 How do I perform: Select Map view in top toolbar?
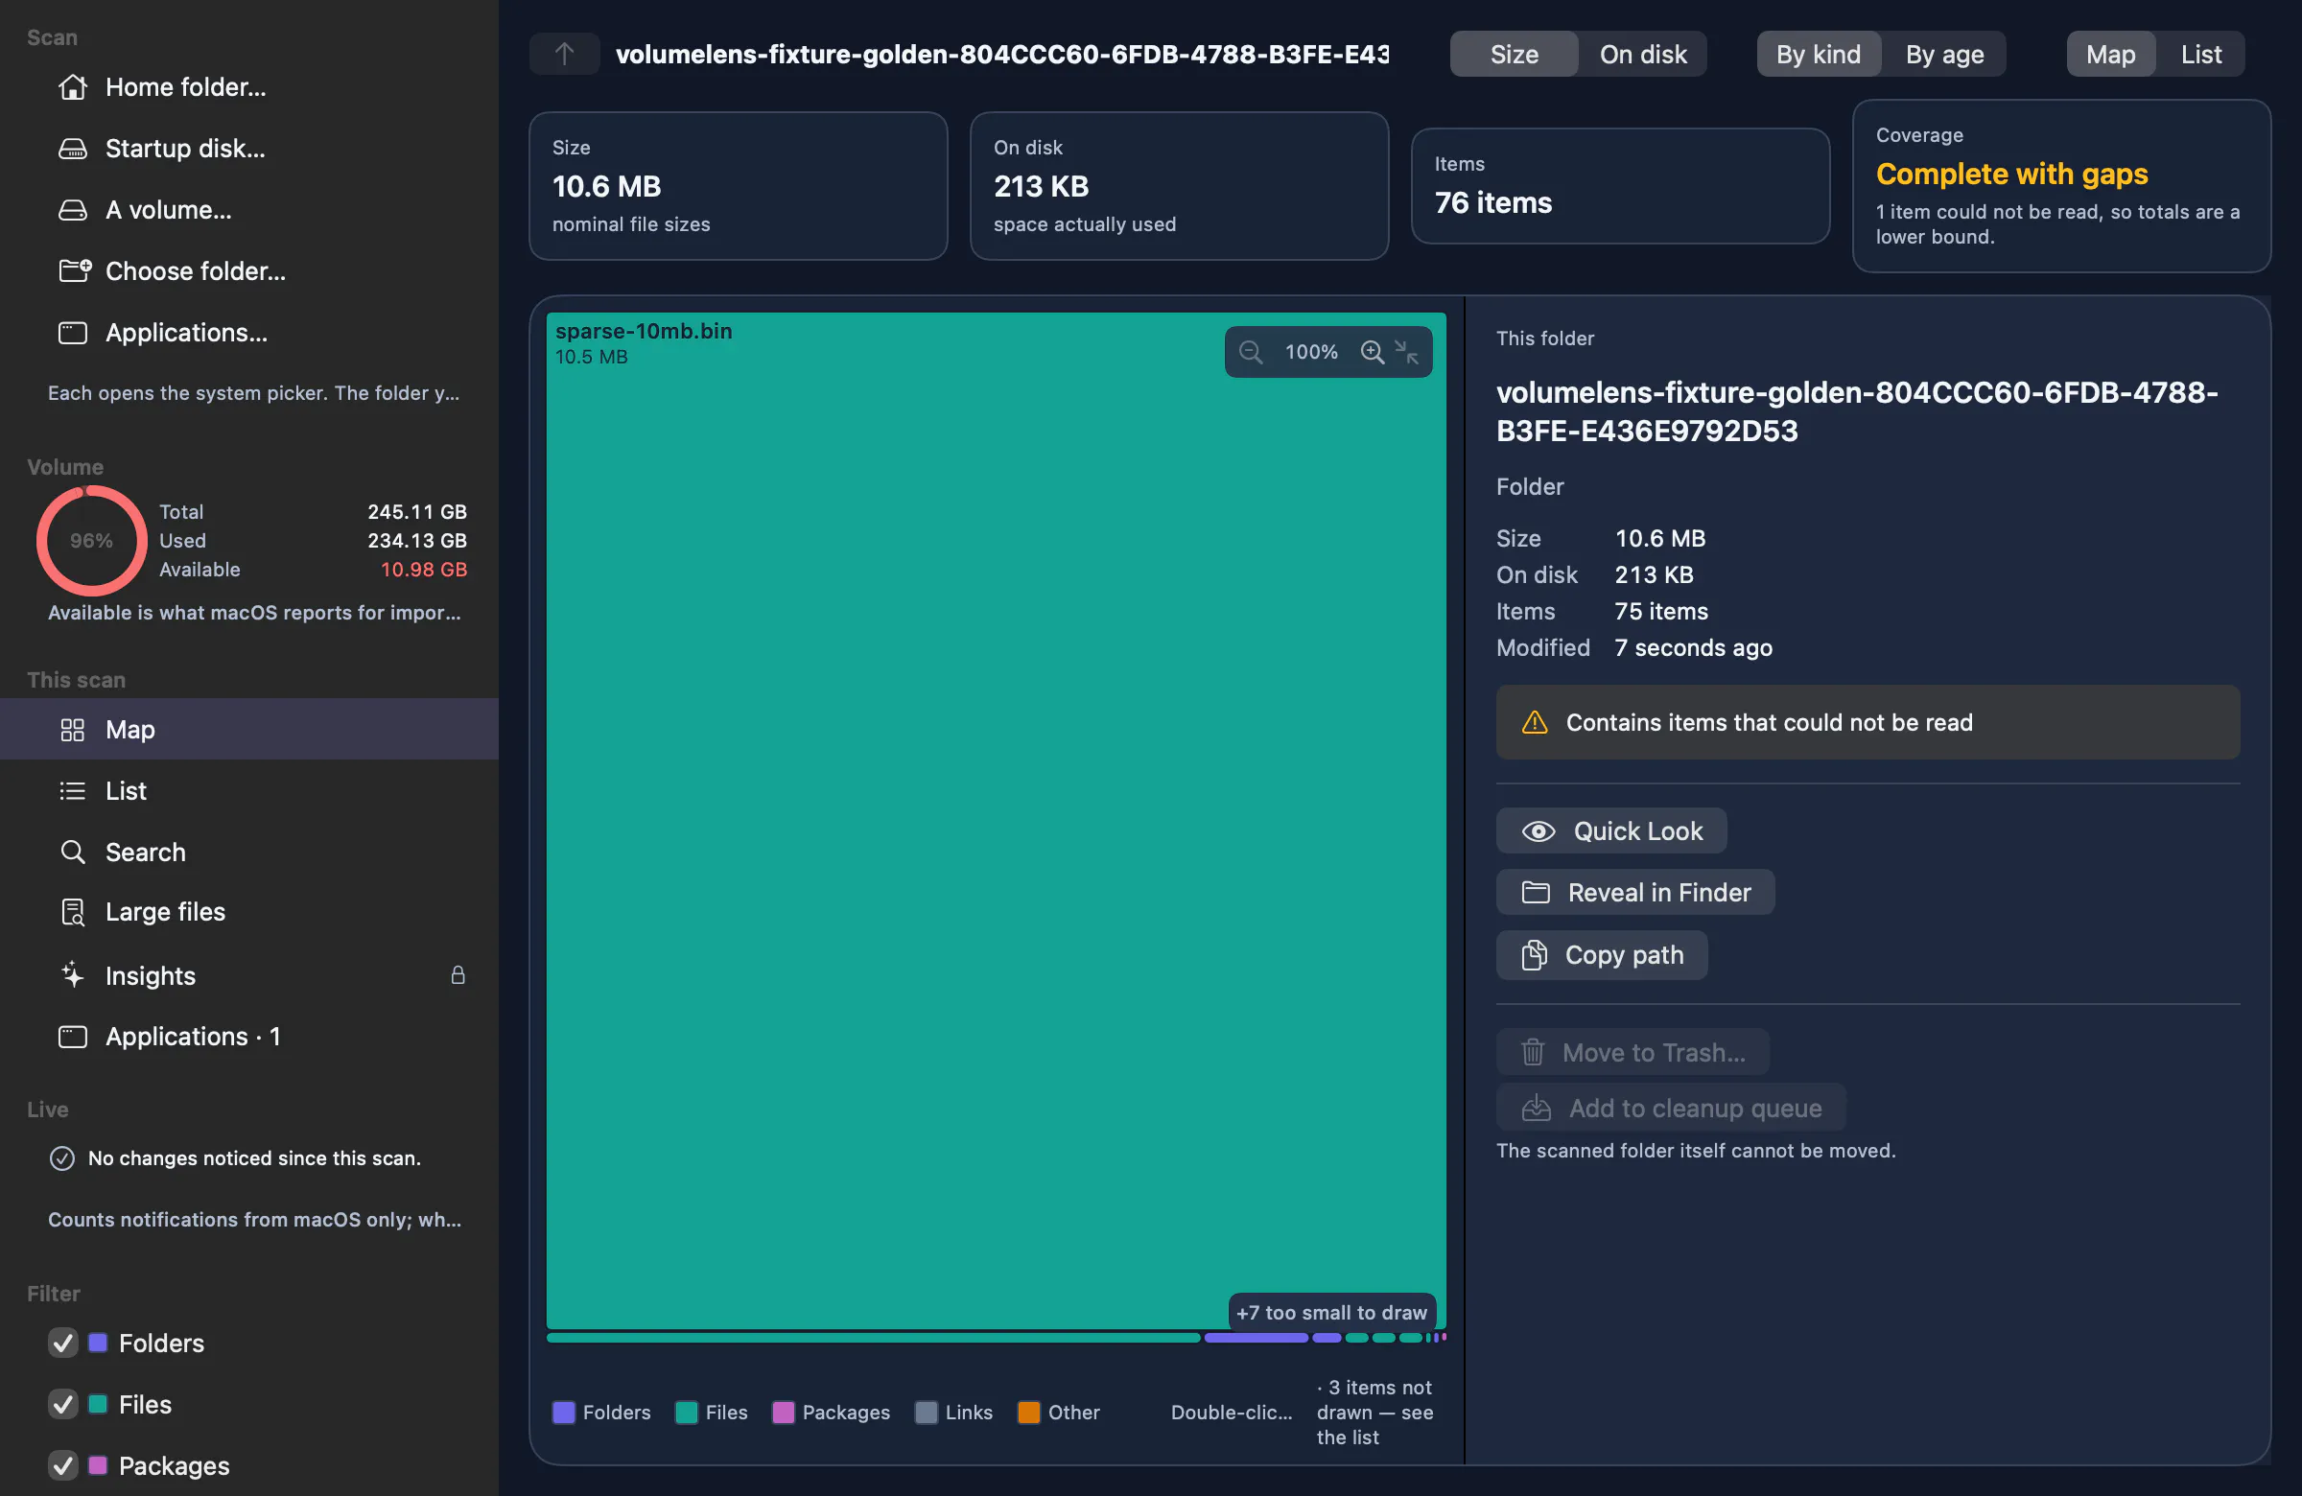(2110, 54)
